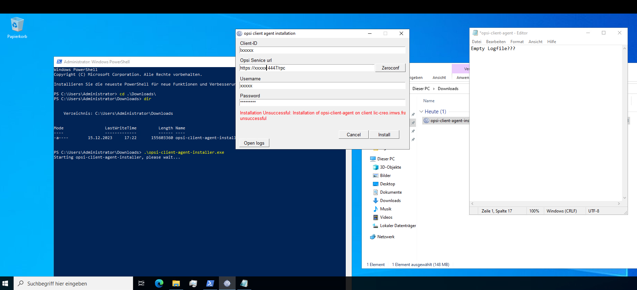Focus the Client-ID input field
The height and width of the screenshot is (290, 637).
pyautogui.click(x=322, y=50)
